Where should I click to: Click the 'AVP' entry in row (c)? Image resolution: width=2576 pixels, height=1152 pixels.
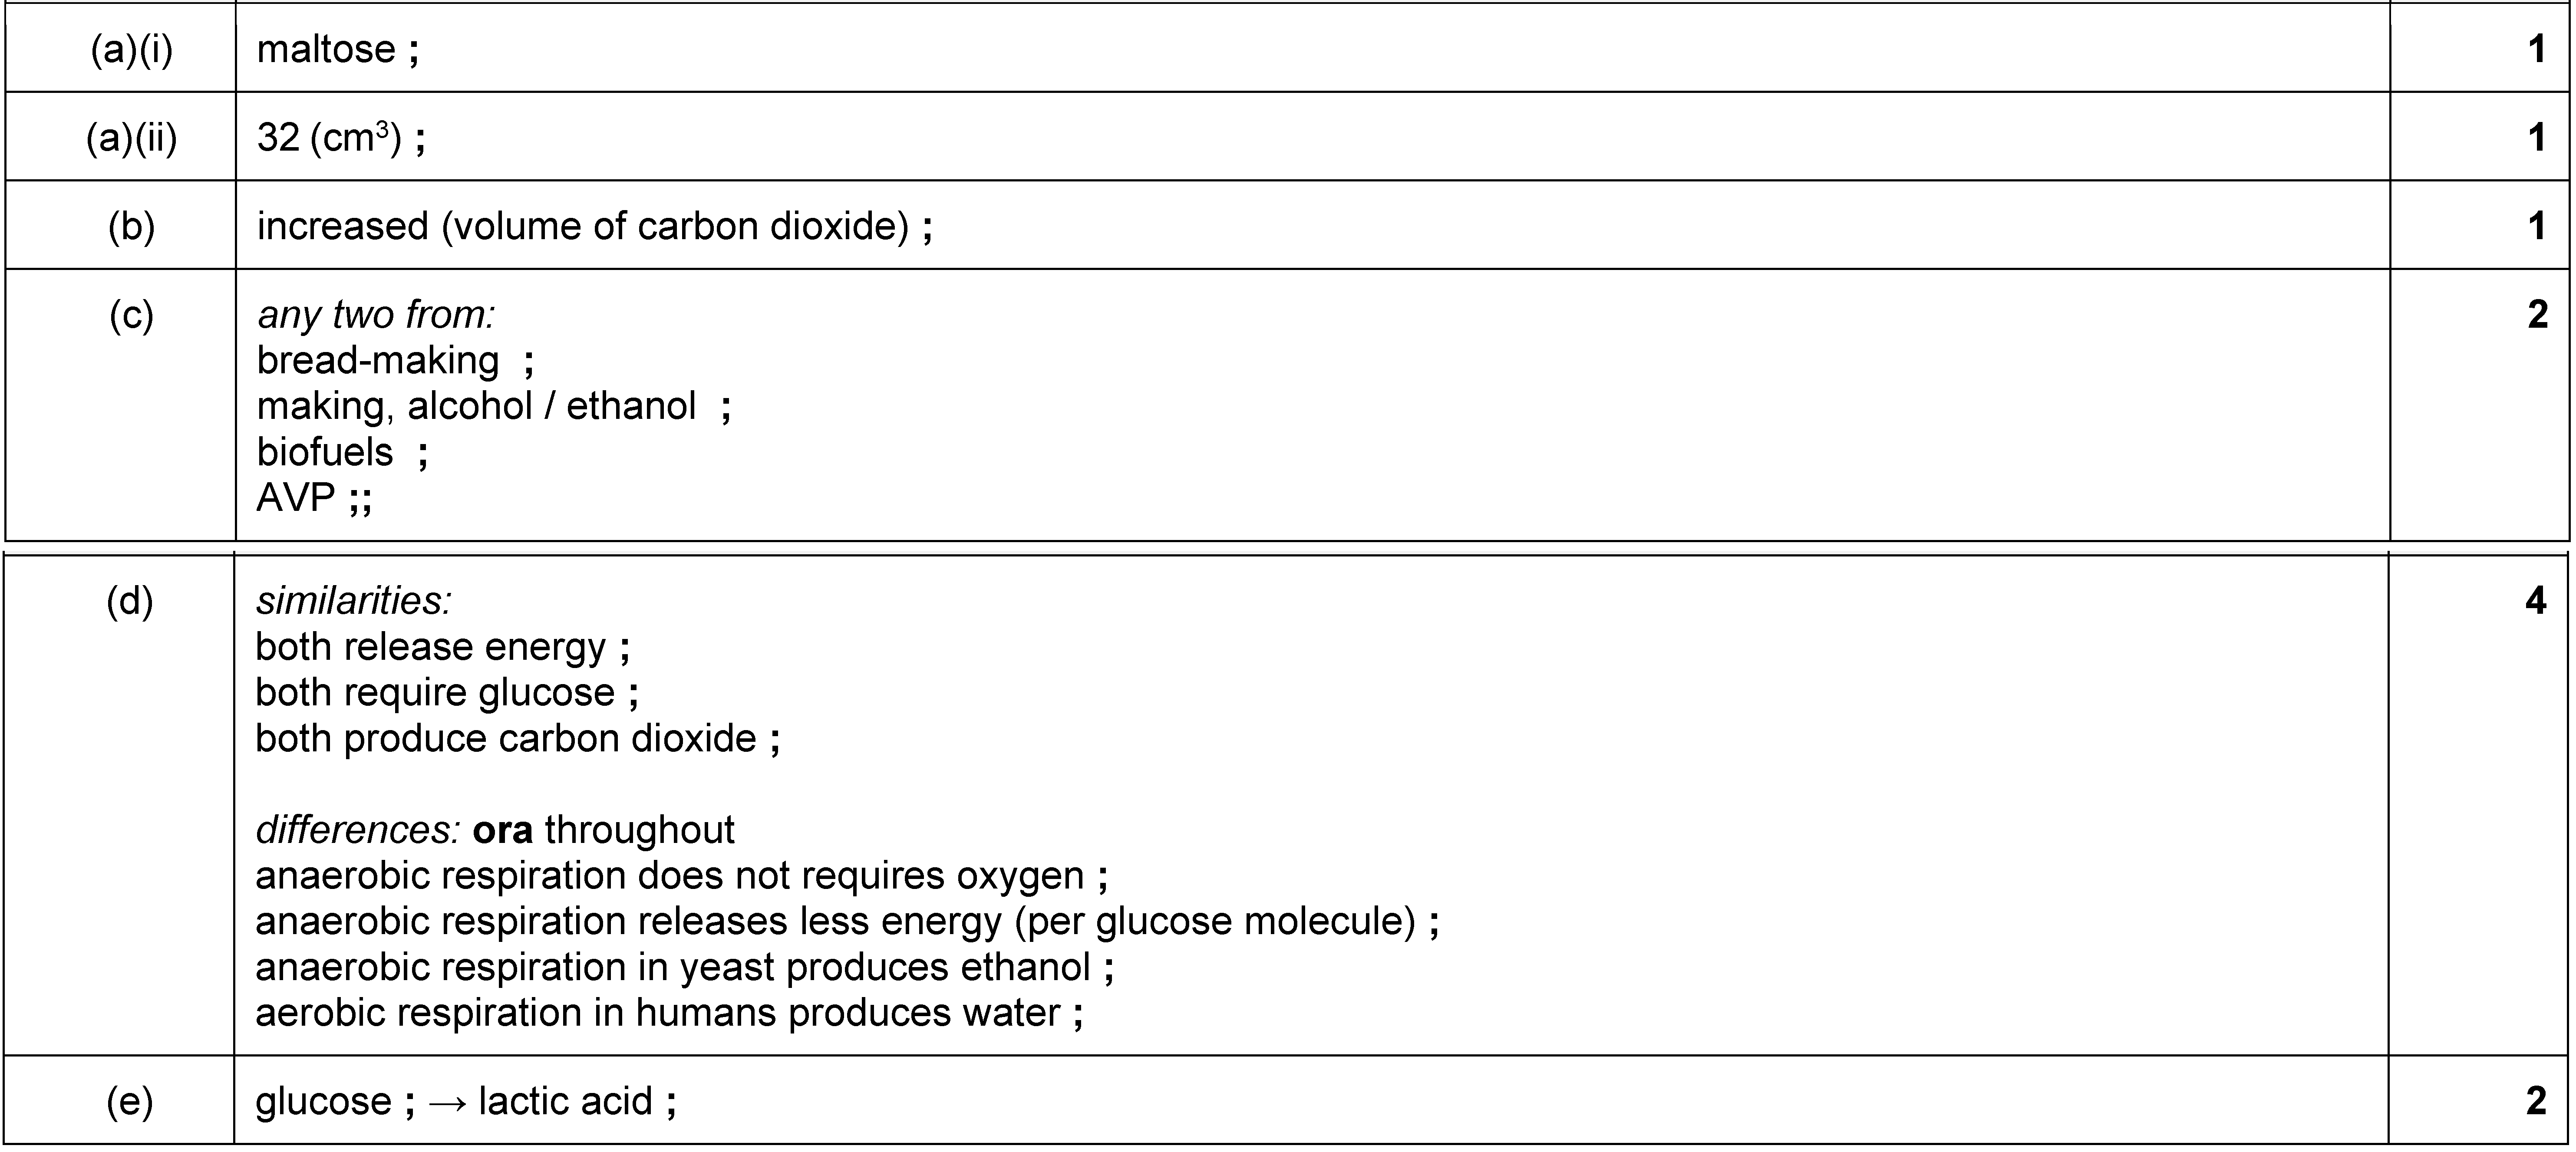click(296, 498)
